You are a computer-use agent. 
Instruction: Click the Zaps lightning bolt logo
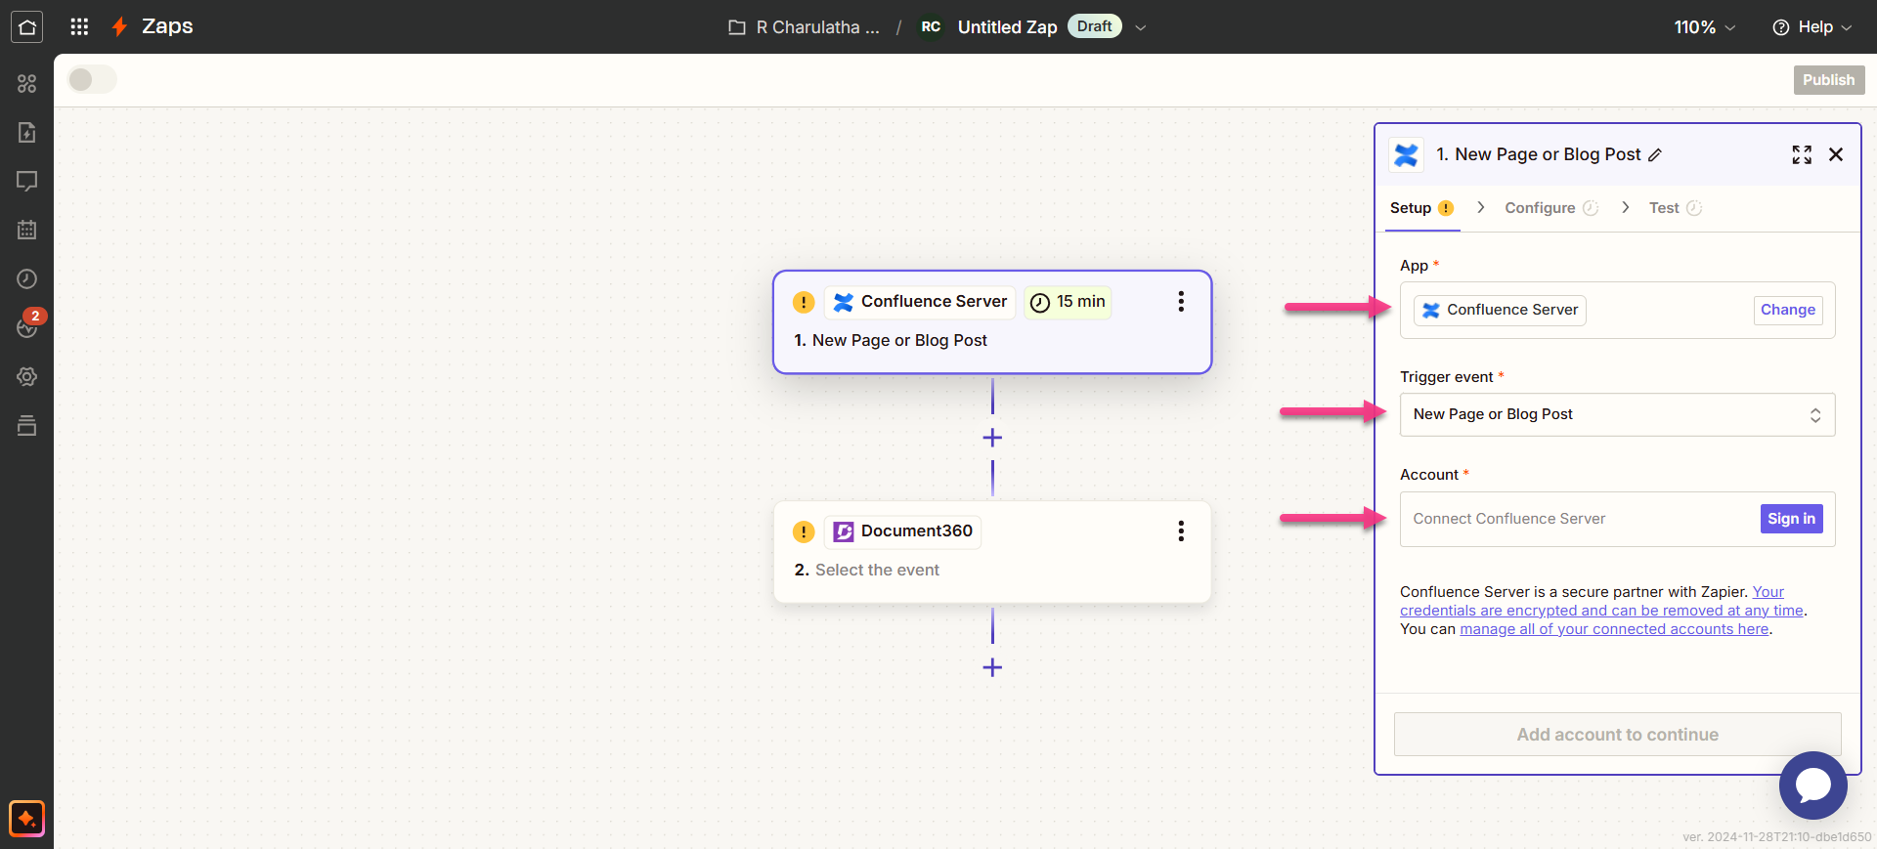pyautogui.click(x=119, y=26)
